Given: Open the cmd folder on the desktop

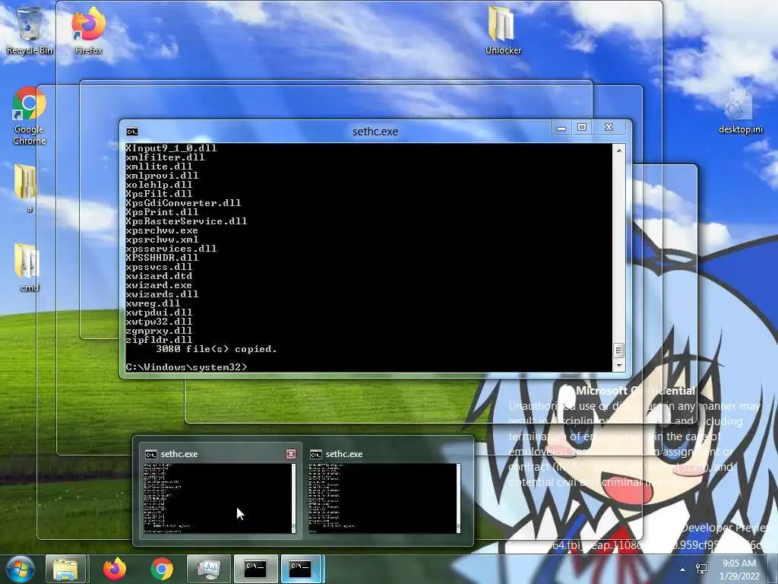Looking at the screenshot, I should (28, 267).
